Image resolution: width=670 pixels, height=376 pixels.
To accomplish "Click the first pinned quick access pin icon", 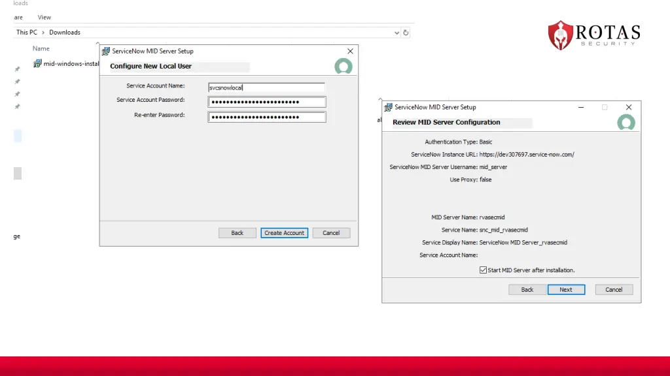I will pos(18,69).
